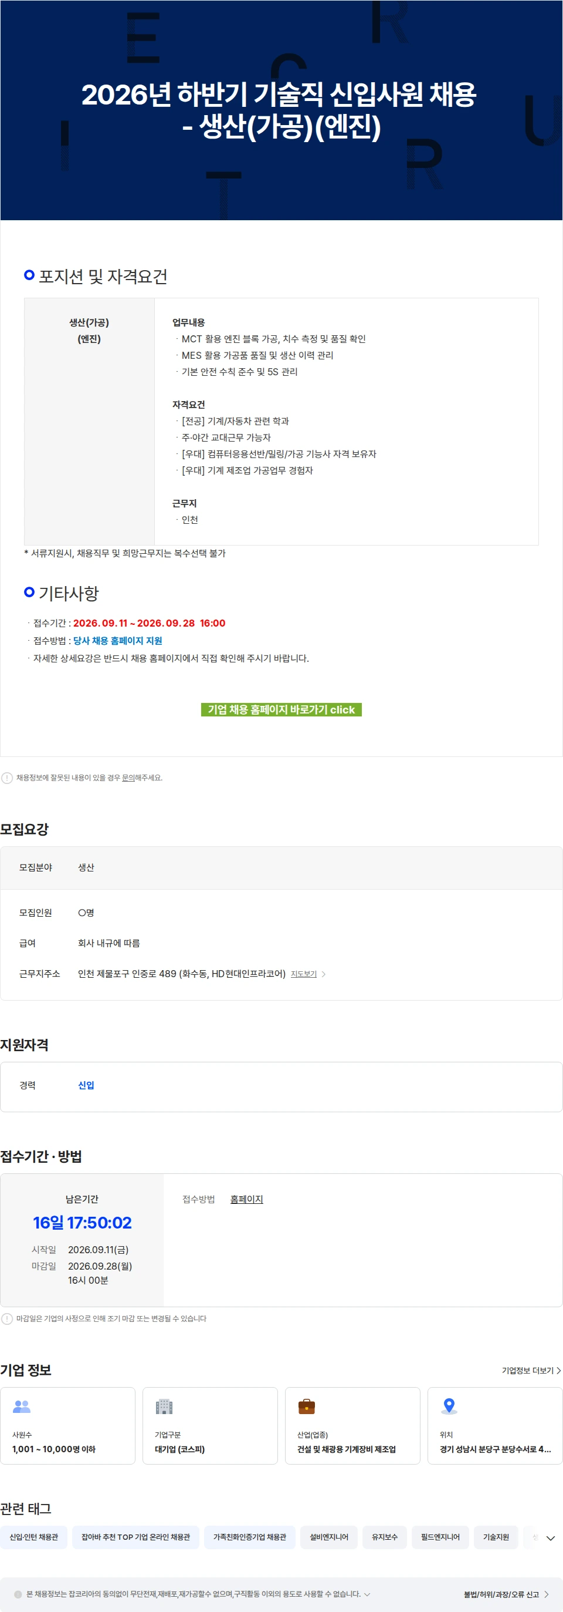Click the remaining time 16일 17:50:02 countdown

(x=83, y=1223)
